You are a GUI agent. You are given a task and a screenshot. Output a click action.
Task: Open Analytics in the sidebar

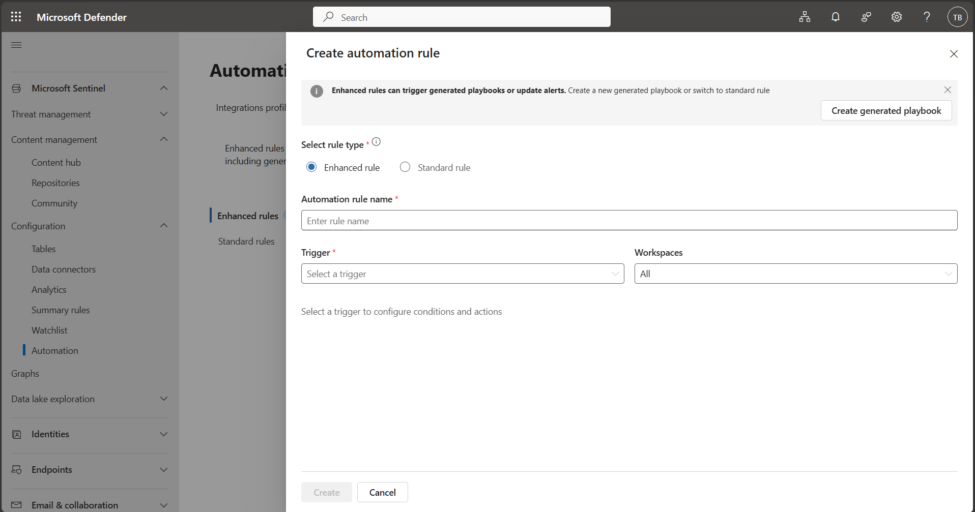(x=49, y=290)
